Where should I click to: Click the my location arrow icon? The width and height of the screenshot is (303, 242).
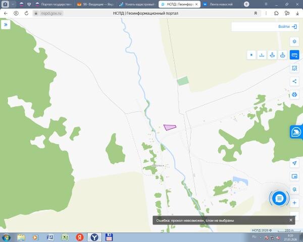pos(294,163)
